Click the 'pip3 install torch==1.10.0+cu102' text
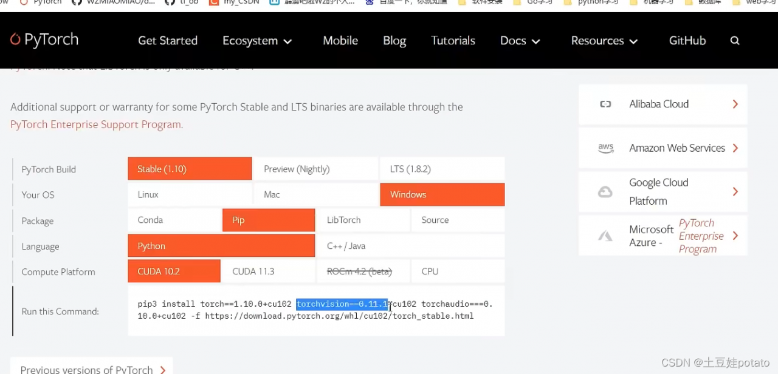Image resolution: width=778 pixels, height=374 pixels. point(215,304)
